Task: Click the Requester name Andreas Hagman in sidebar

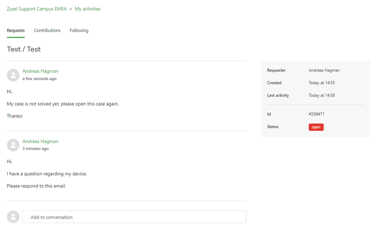Action: [324, 70]
